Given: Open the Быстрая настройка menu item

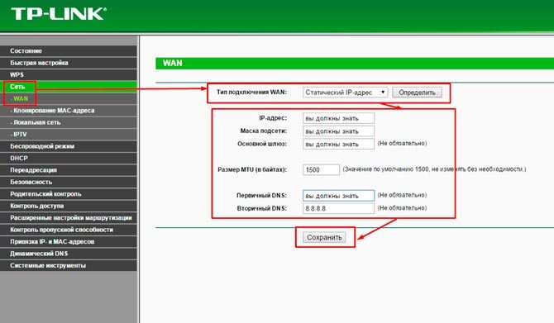Looking at the screenshot, I should point(69,63).
